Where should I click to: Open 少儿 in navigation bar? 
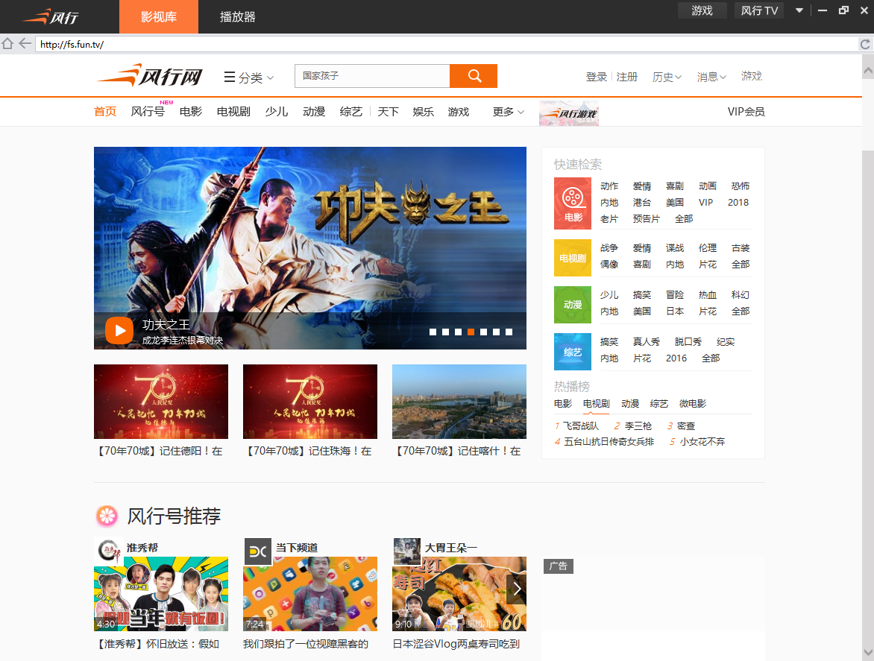[277, 111]
